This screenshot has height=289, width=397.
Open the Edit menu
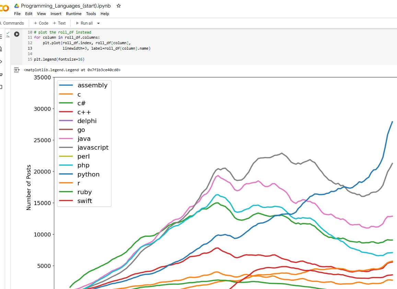(x=28, y=14)
